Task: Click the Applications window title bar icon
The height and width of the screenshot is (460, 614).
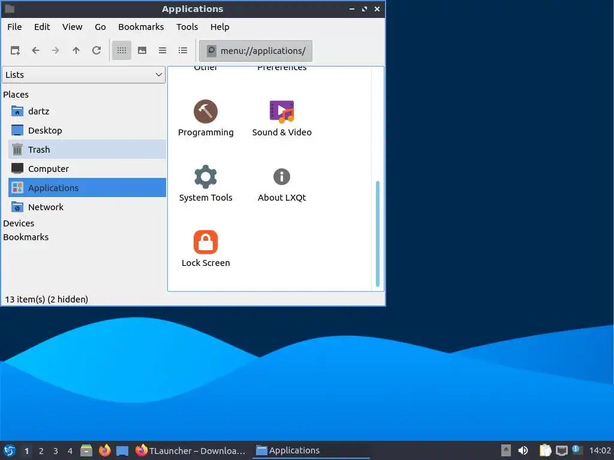Action: click(x=10, y=8)
